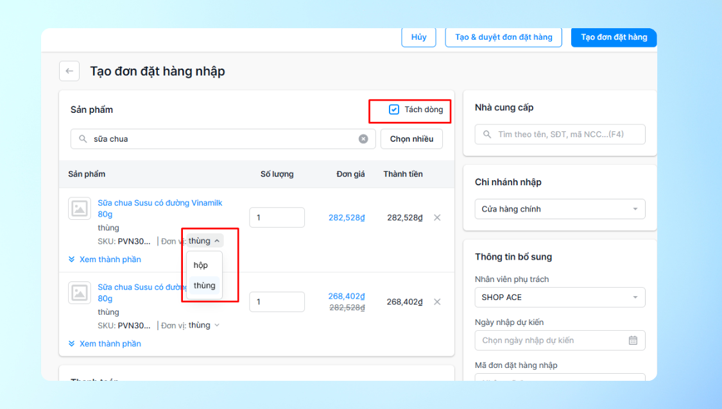This screenshot has width=722, height=409.
Task: Remove the second product row with X
Action: 437,302
